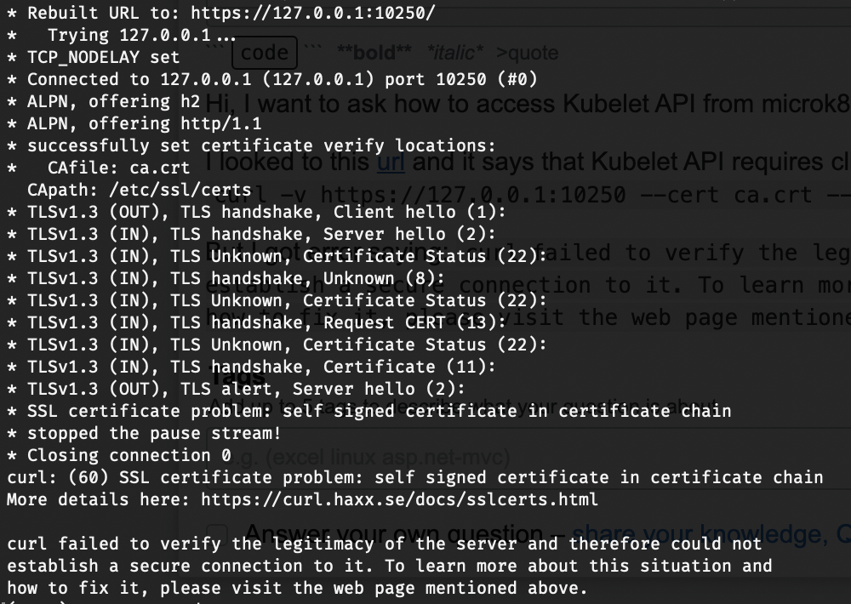
Task: Click the '**bold**' formatting hint
Action: pos(374,53)
